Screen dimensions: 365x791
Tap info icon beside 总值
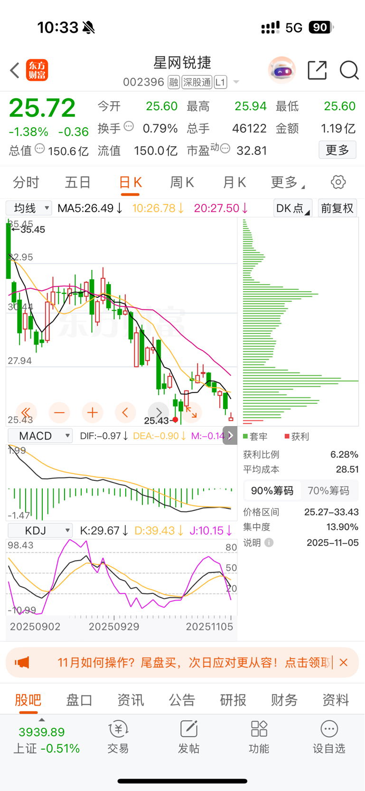point(40,149)
